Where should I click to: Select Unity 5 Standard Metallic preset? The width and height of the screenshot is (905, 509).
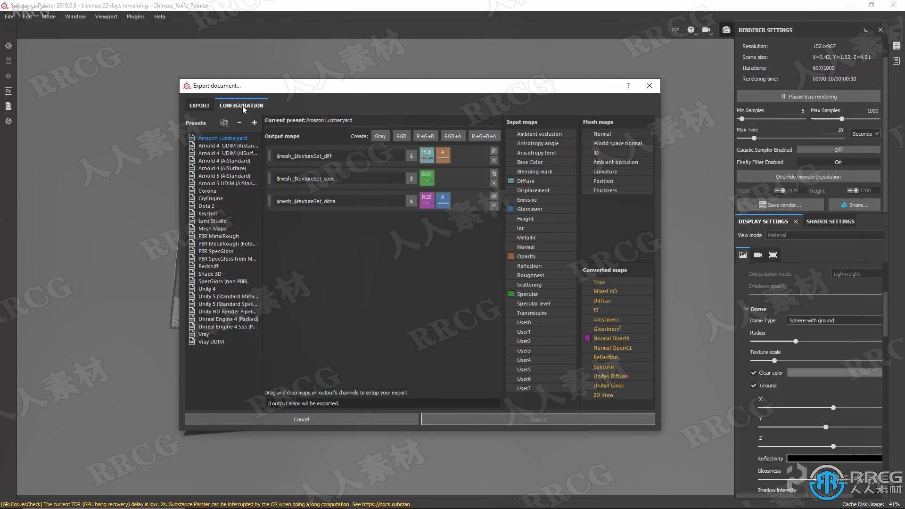228,296
